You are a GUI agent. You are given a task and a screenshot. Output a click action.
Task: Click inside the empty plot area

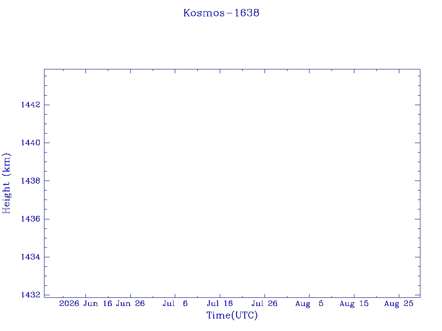click(232, 183)
